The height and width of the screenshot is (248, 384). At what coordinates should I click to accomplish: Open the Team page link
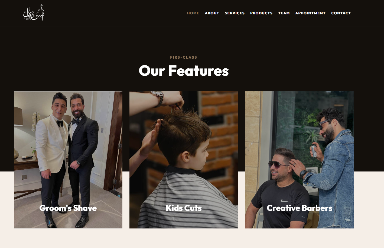pos(284,13)
